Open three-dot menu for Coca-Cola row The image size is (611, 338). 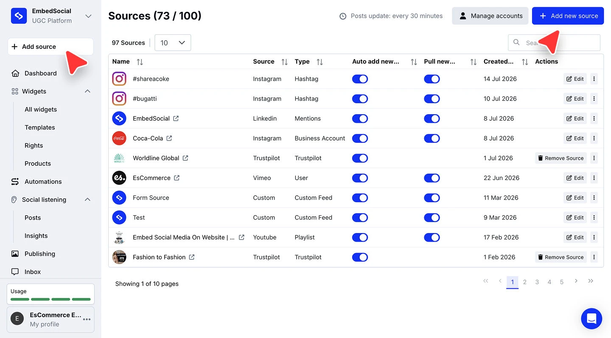point(594,138)
